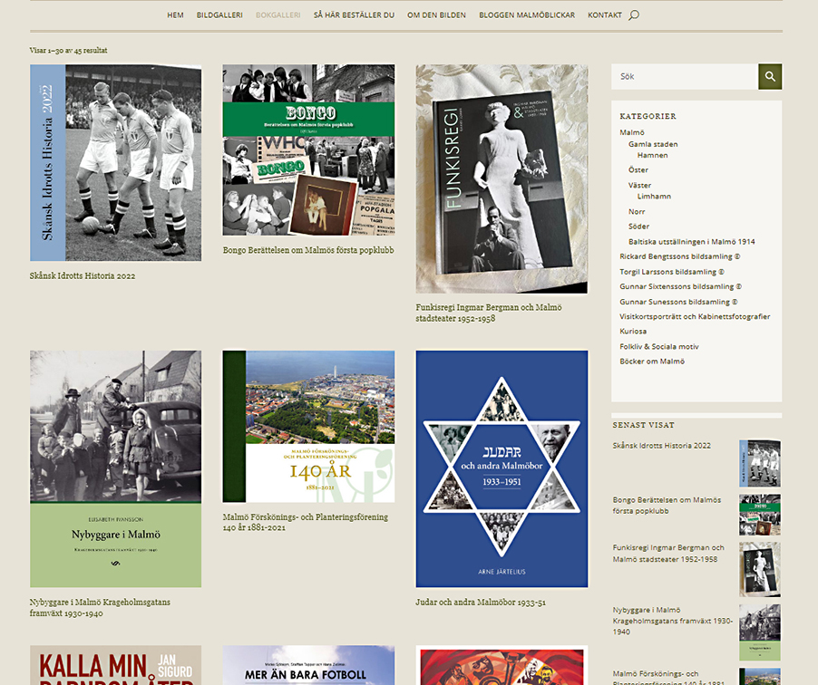Open Kalla Min Barndom Åter cover
Screen dimensions: 818x685
click(115, 665)
